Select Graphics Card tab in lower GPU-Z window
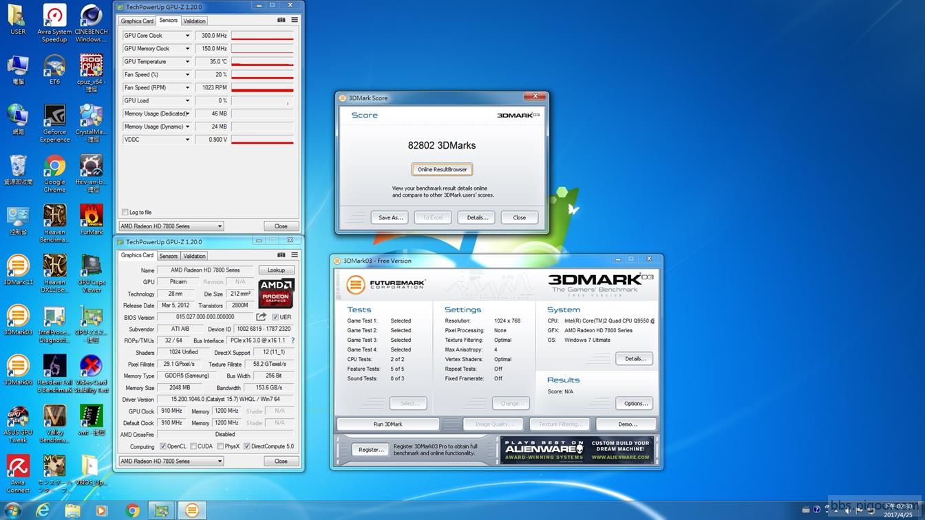 [x=137, y=255]
